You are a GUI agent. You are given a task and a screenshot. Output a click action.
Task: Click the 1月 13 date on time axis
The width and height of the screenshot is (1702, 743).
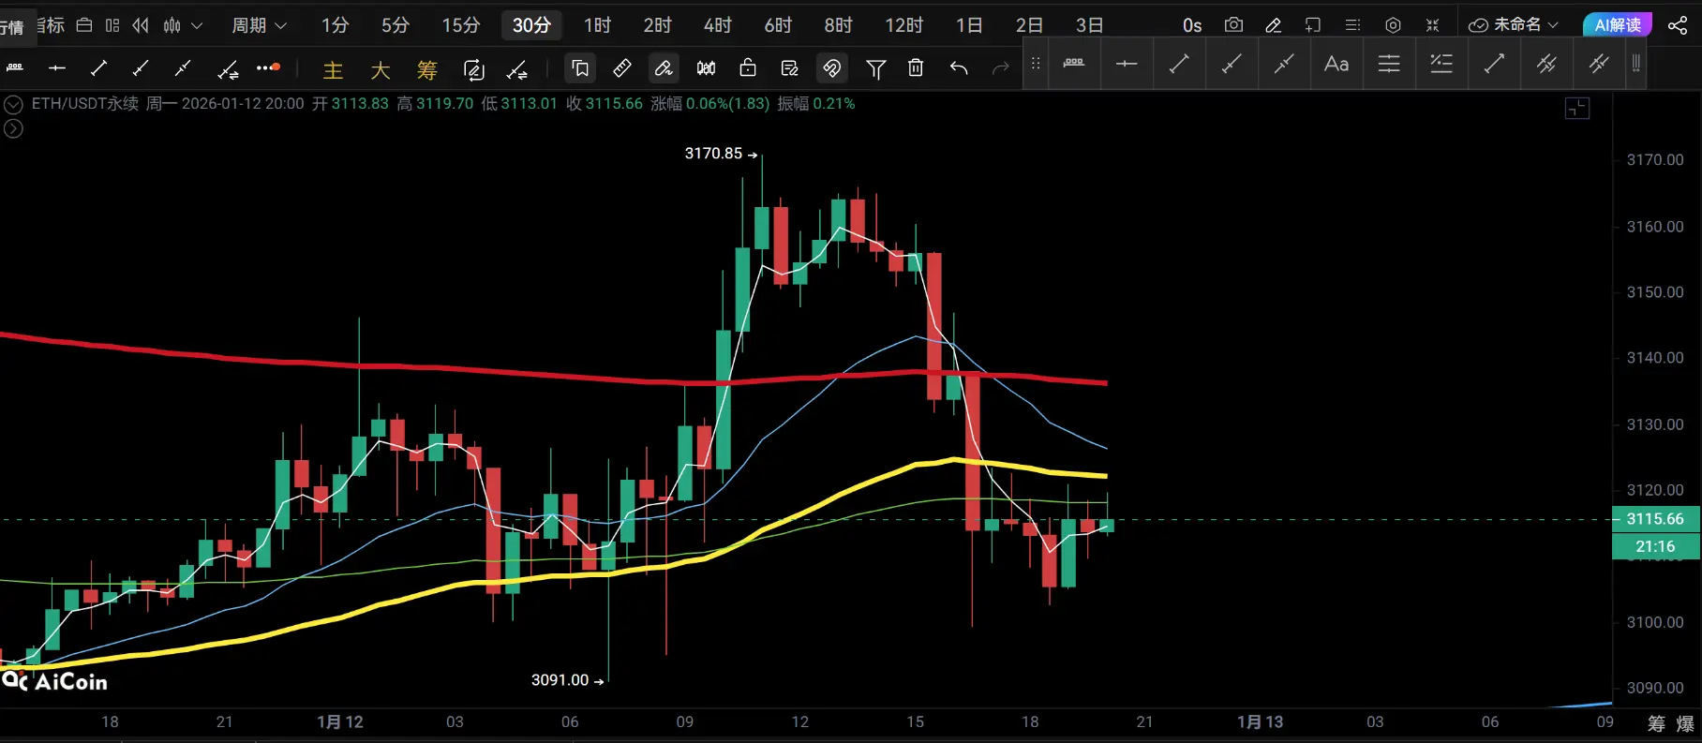click(x=1261, y=721)
